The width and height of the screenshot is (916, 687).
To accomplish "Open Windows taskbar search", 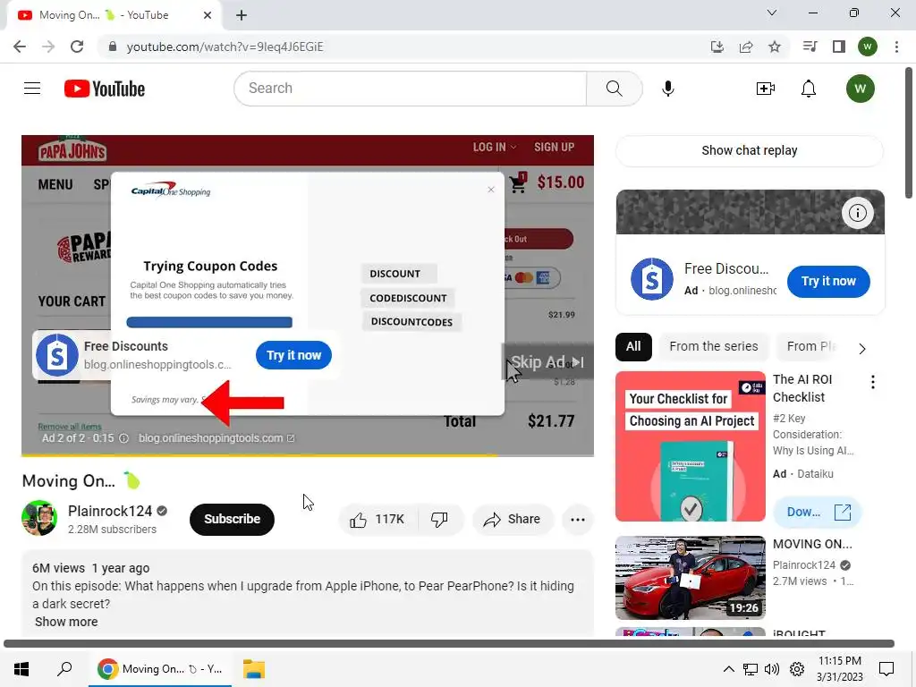I will tap(64, 669).
